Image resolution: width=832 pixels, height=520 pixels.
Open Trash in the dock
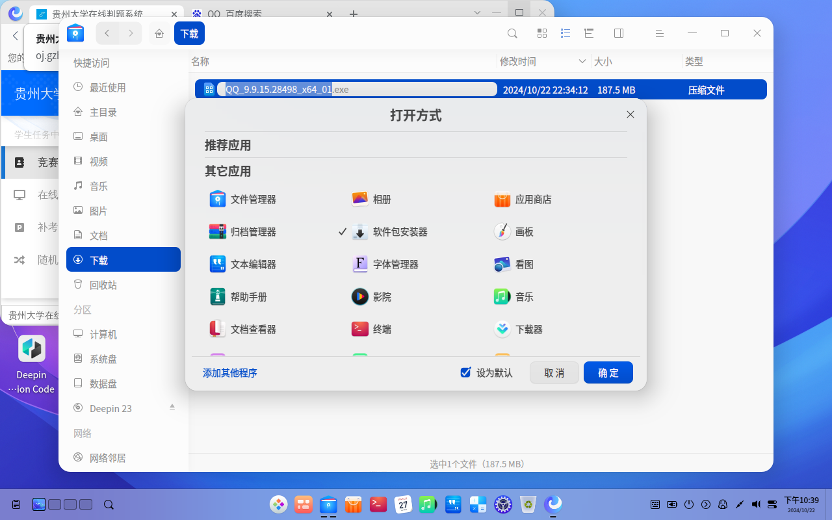(x=528, y=504)
